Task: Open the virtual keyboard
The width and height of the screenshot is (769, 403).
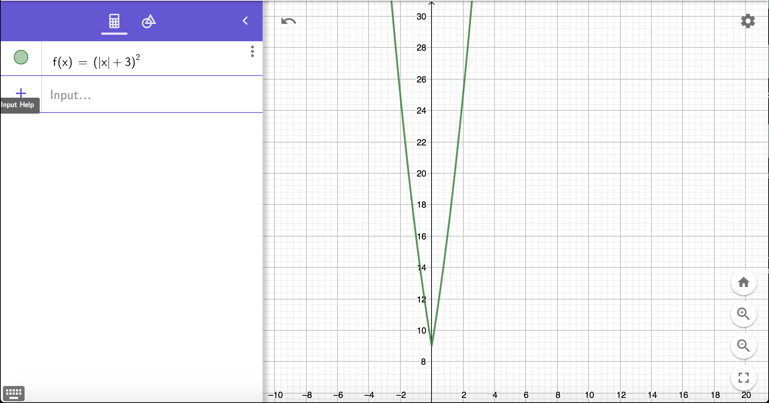Action: click(x=14, y=393)
